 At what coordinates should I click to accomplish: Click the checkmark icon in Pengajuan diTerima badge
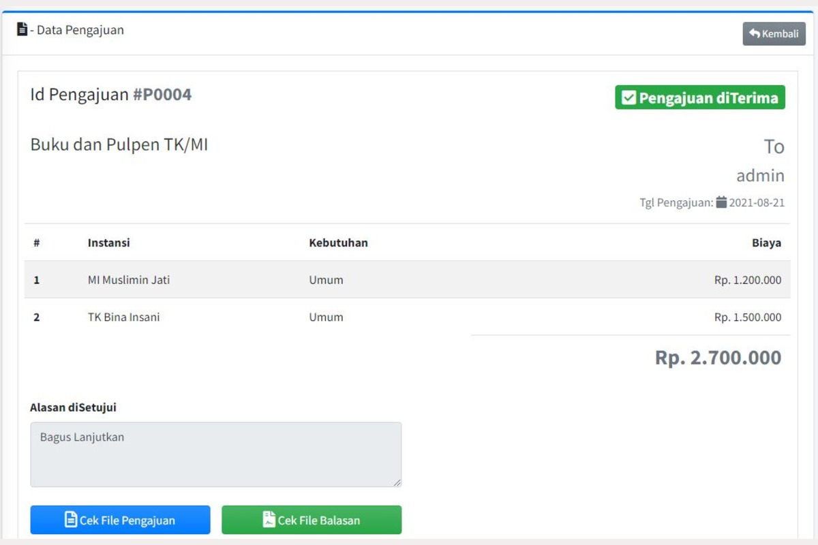[628, 98]
